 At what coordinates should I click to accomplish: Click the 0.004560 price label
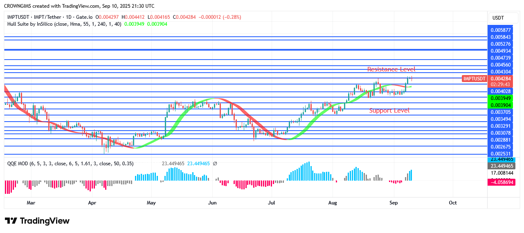(x=501, y=64)
